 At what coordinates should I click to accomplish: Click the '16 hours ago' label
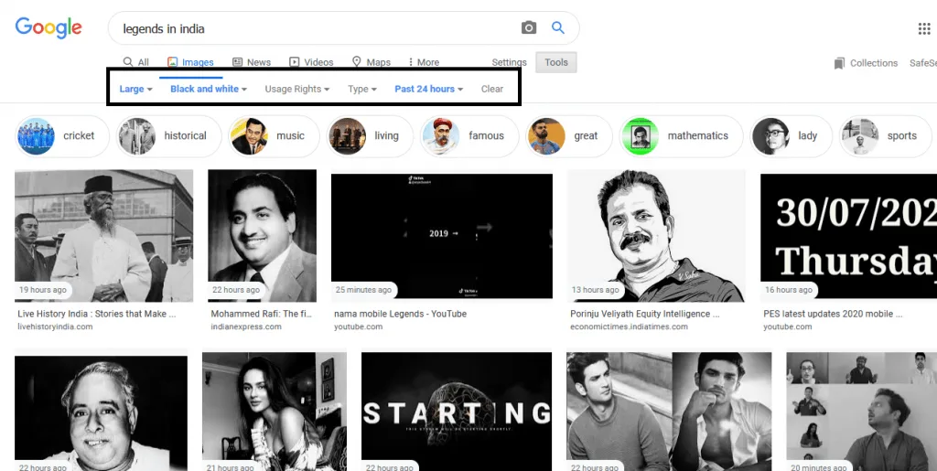pyautogui.click(x=789, y=290)
